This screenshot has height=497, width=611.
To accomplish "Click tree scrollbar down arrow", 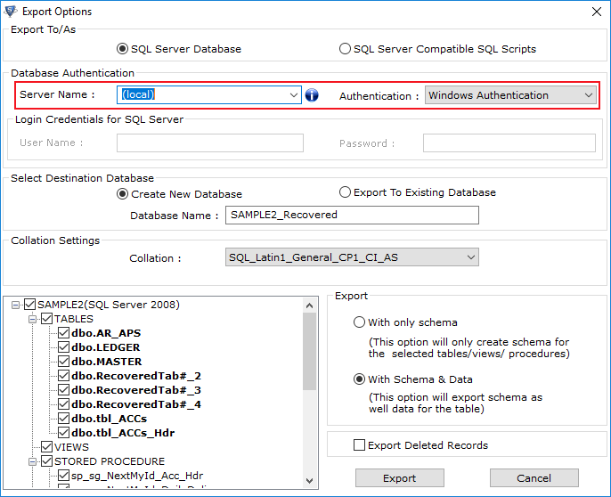I will [309, 481].
